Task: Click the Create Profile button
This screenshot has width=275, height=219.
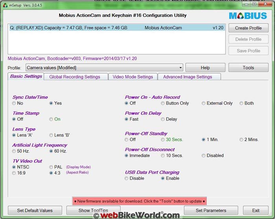Action: pos(248,28)
